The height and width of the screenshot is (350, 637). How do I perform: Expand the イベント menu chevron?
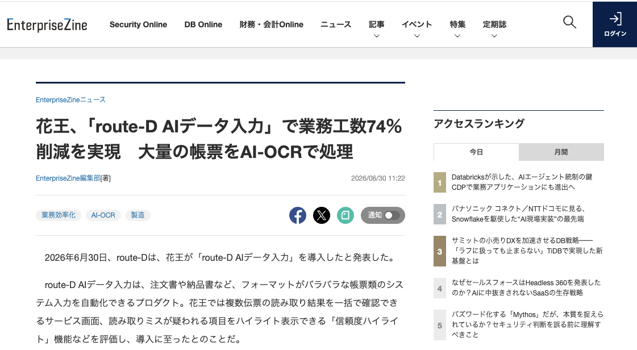point(417,36)
